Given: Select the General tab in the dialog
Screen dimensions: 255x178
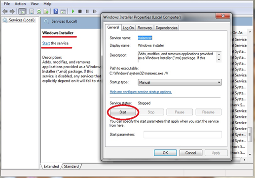Looking at the screenshot, I should point(113,27).
